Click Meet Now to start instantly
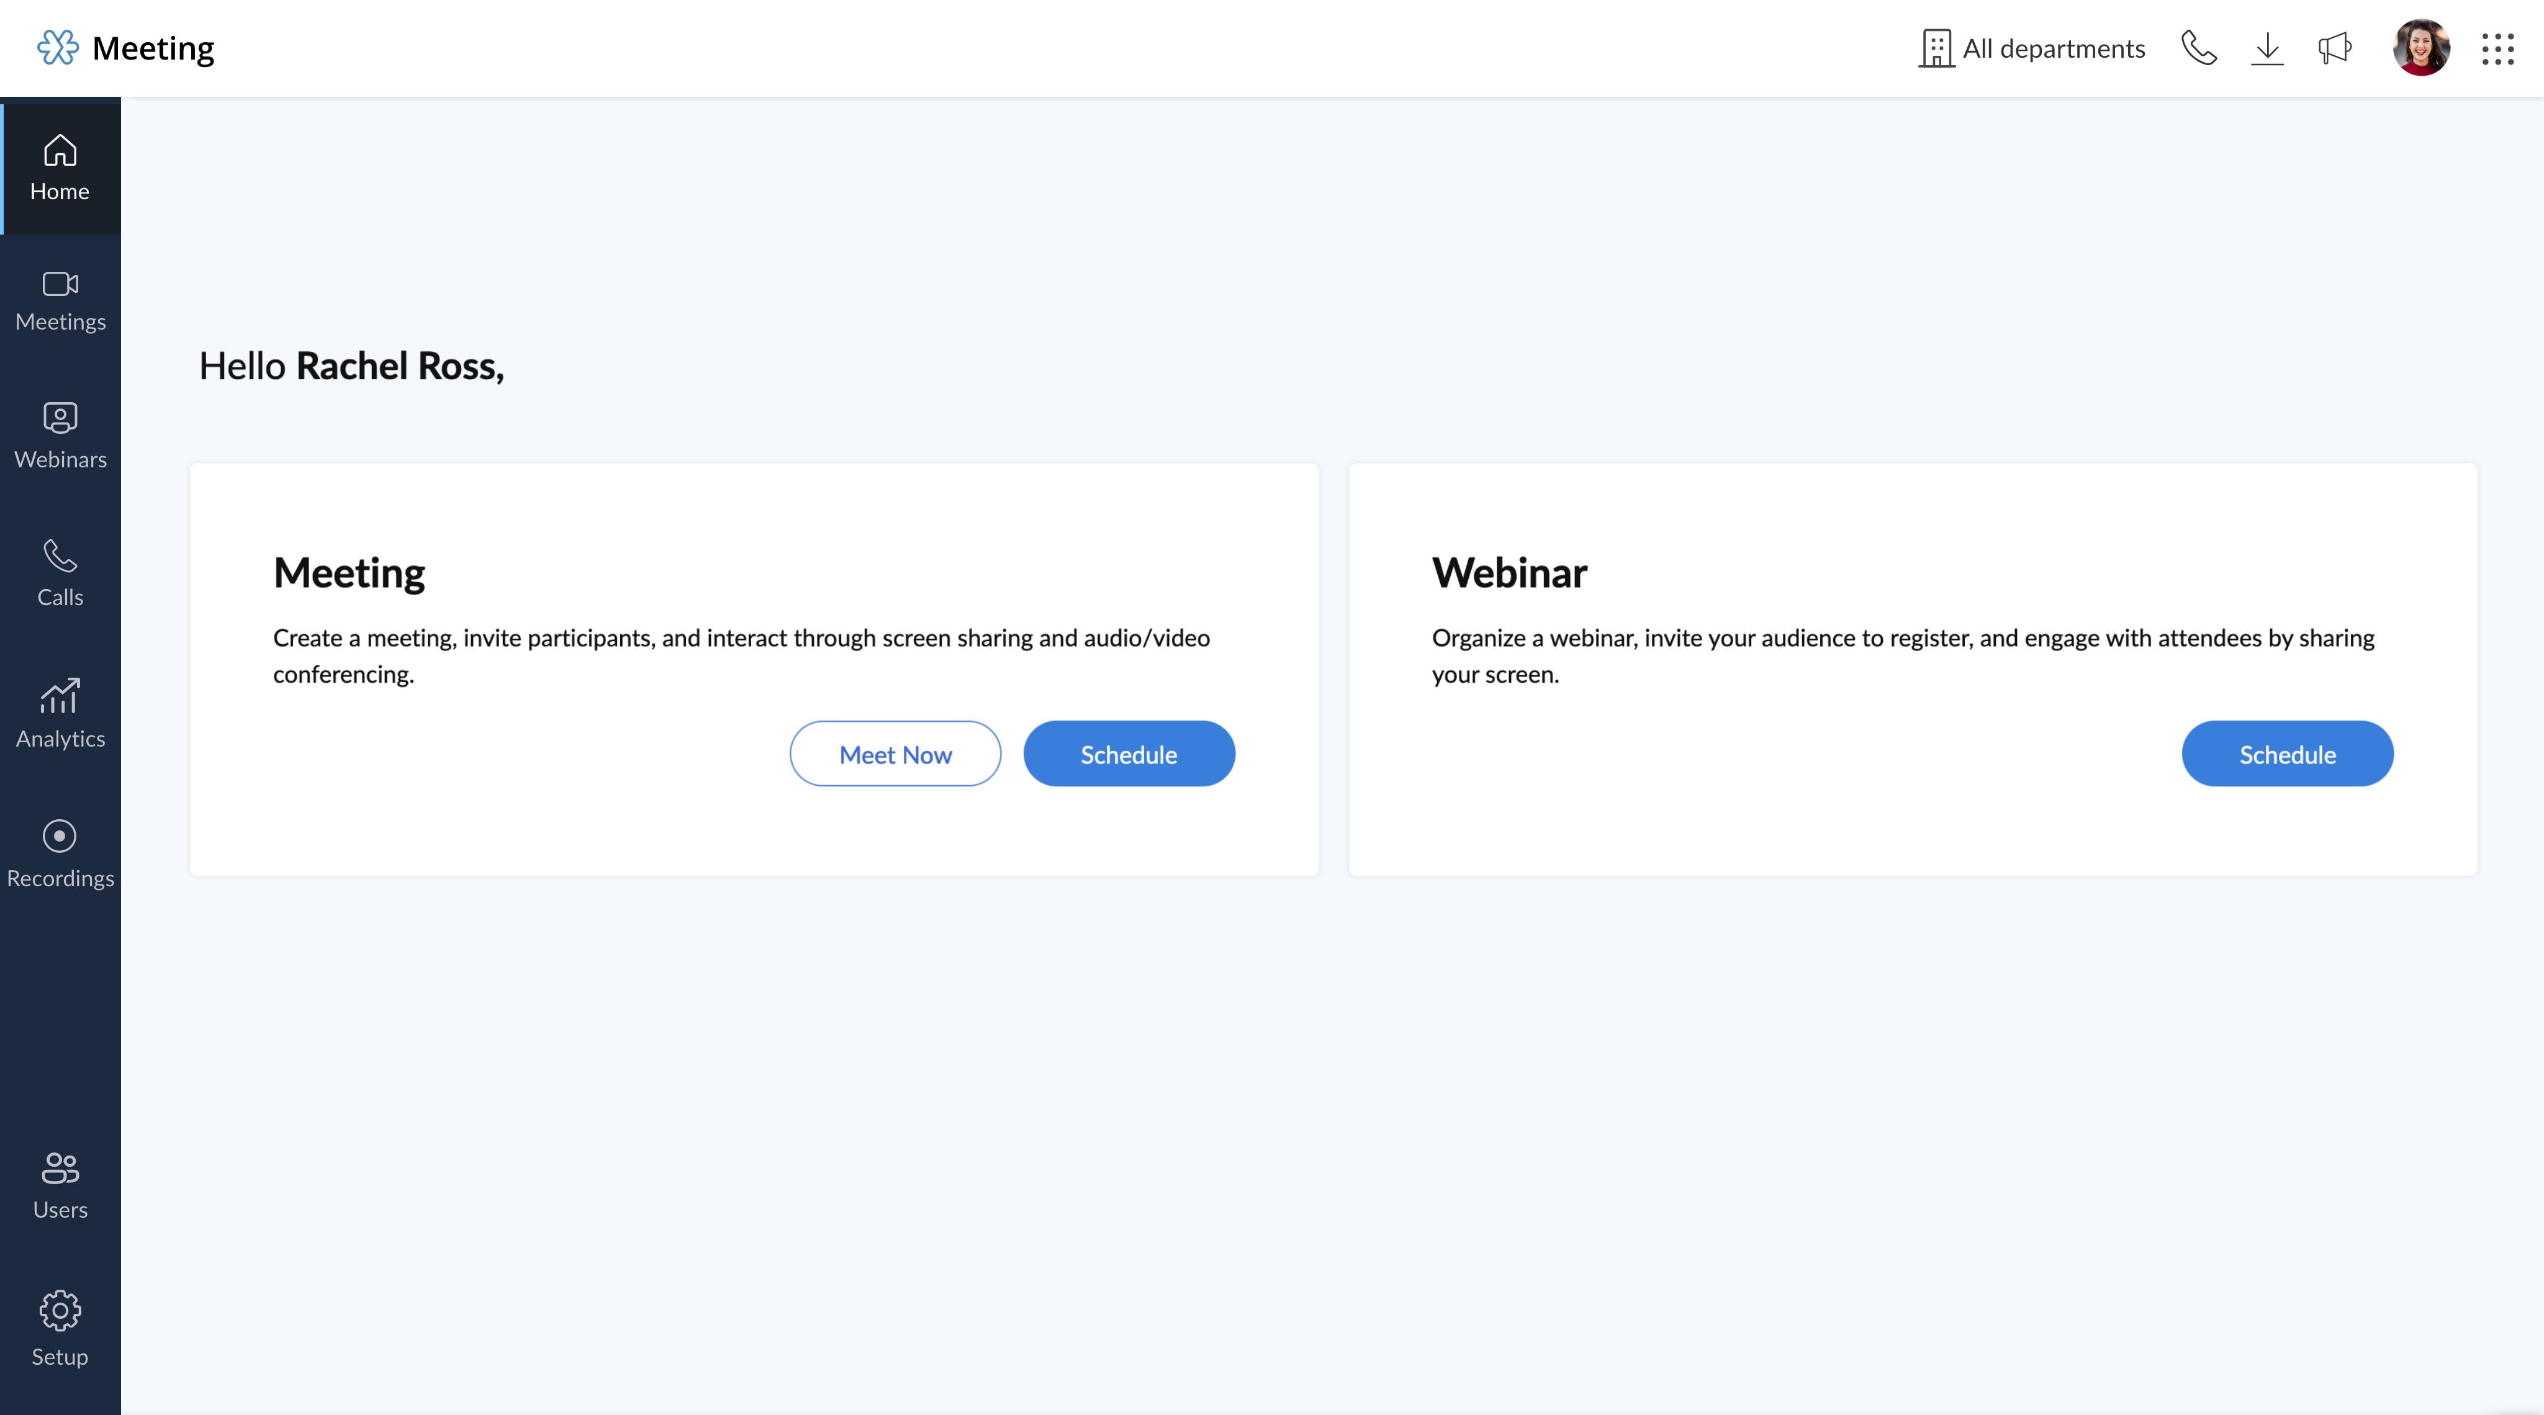Screen dimensions: 2544x1415 pyautogui.click(x=896, y=753)
